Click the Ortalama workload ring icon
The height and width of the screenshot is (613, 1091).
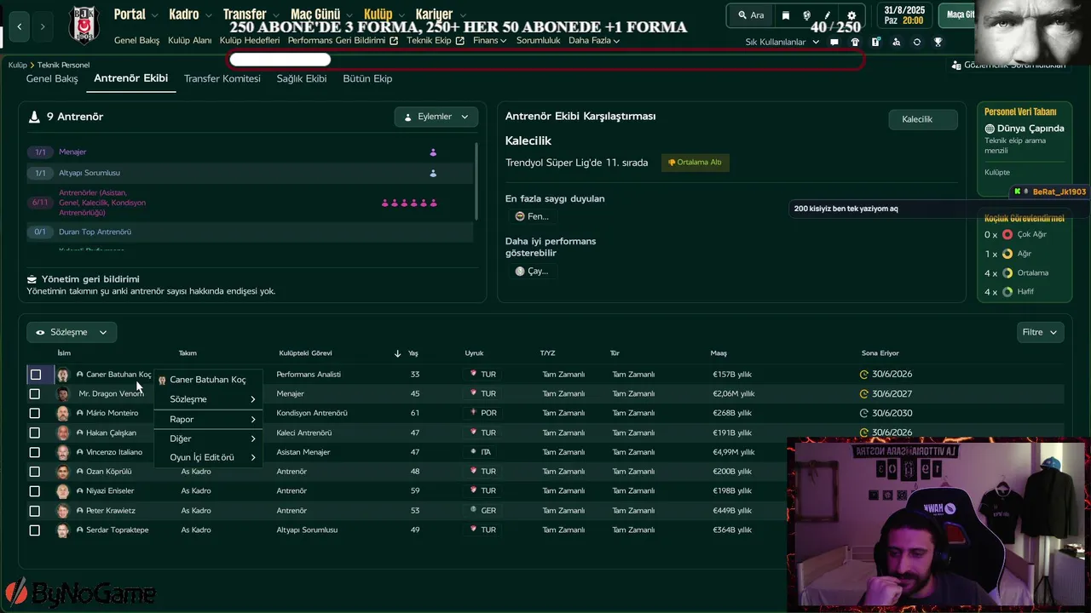pos(1007,273)
